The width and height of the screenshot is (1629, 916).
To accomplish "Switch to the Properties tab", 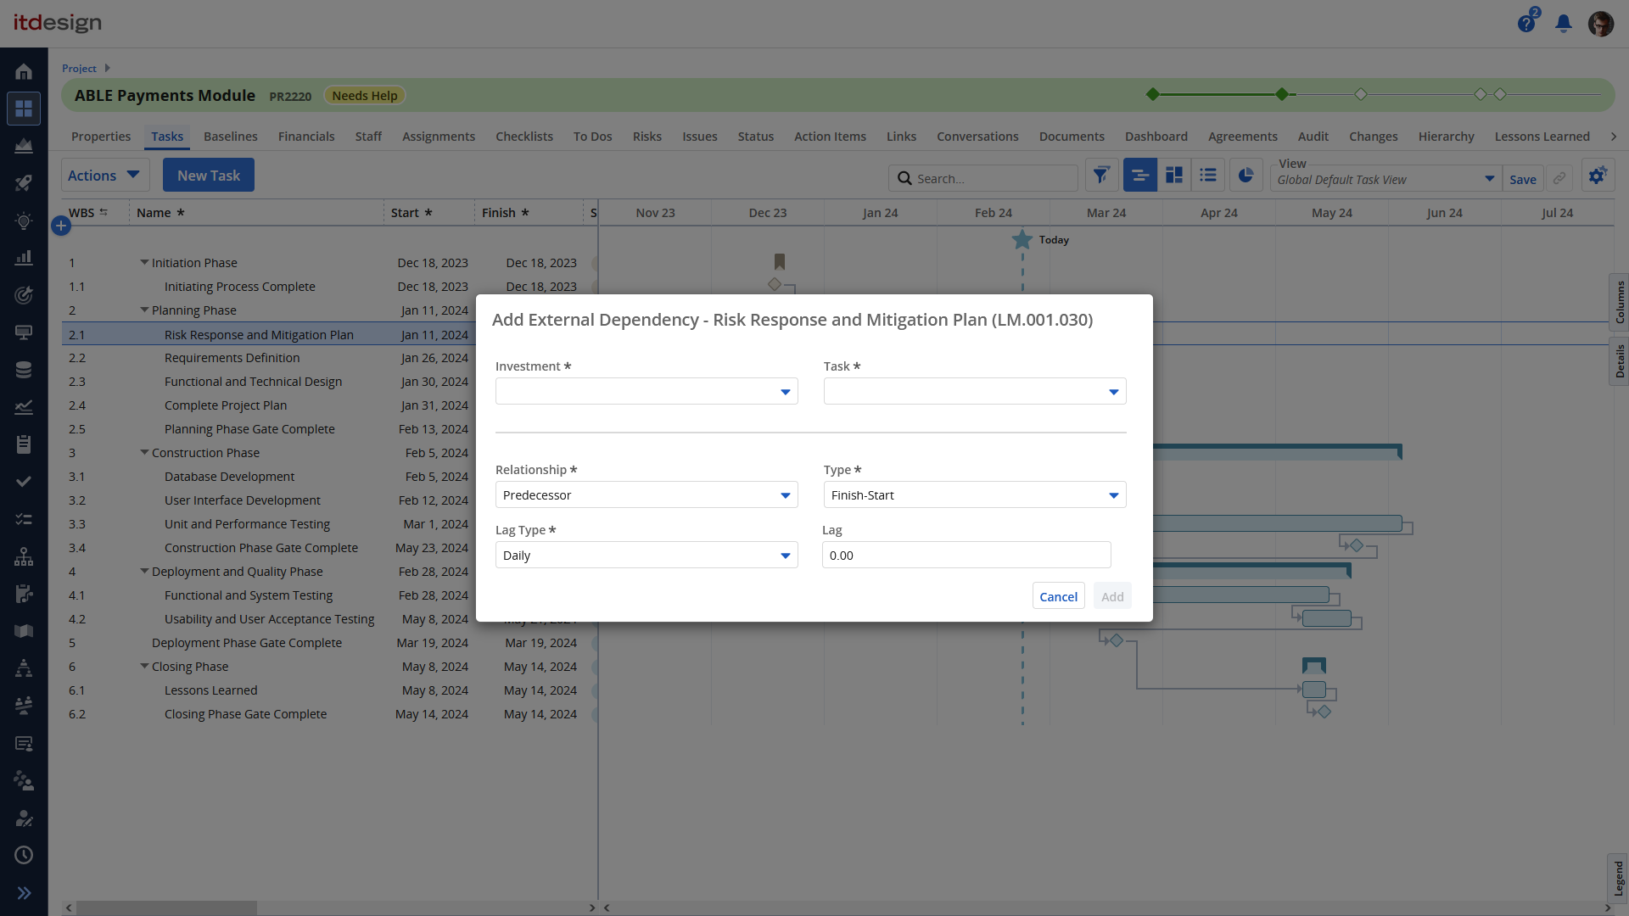I will click(101, 137).
